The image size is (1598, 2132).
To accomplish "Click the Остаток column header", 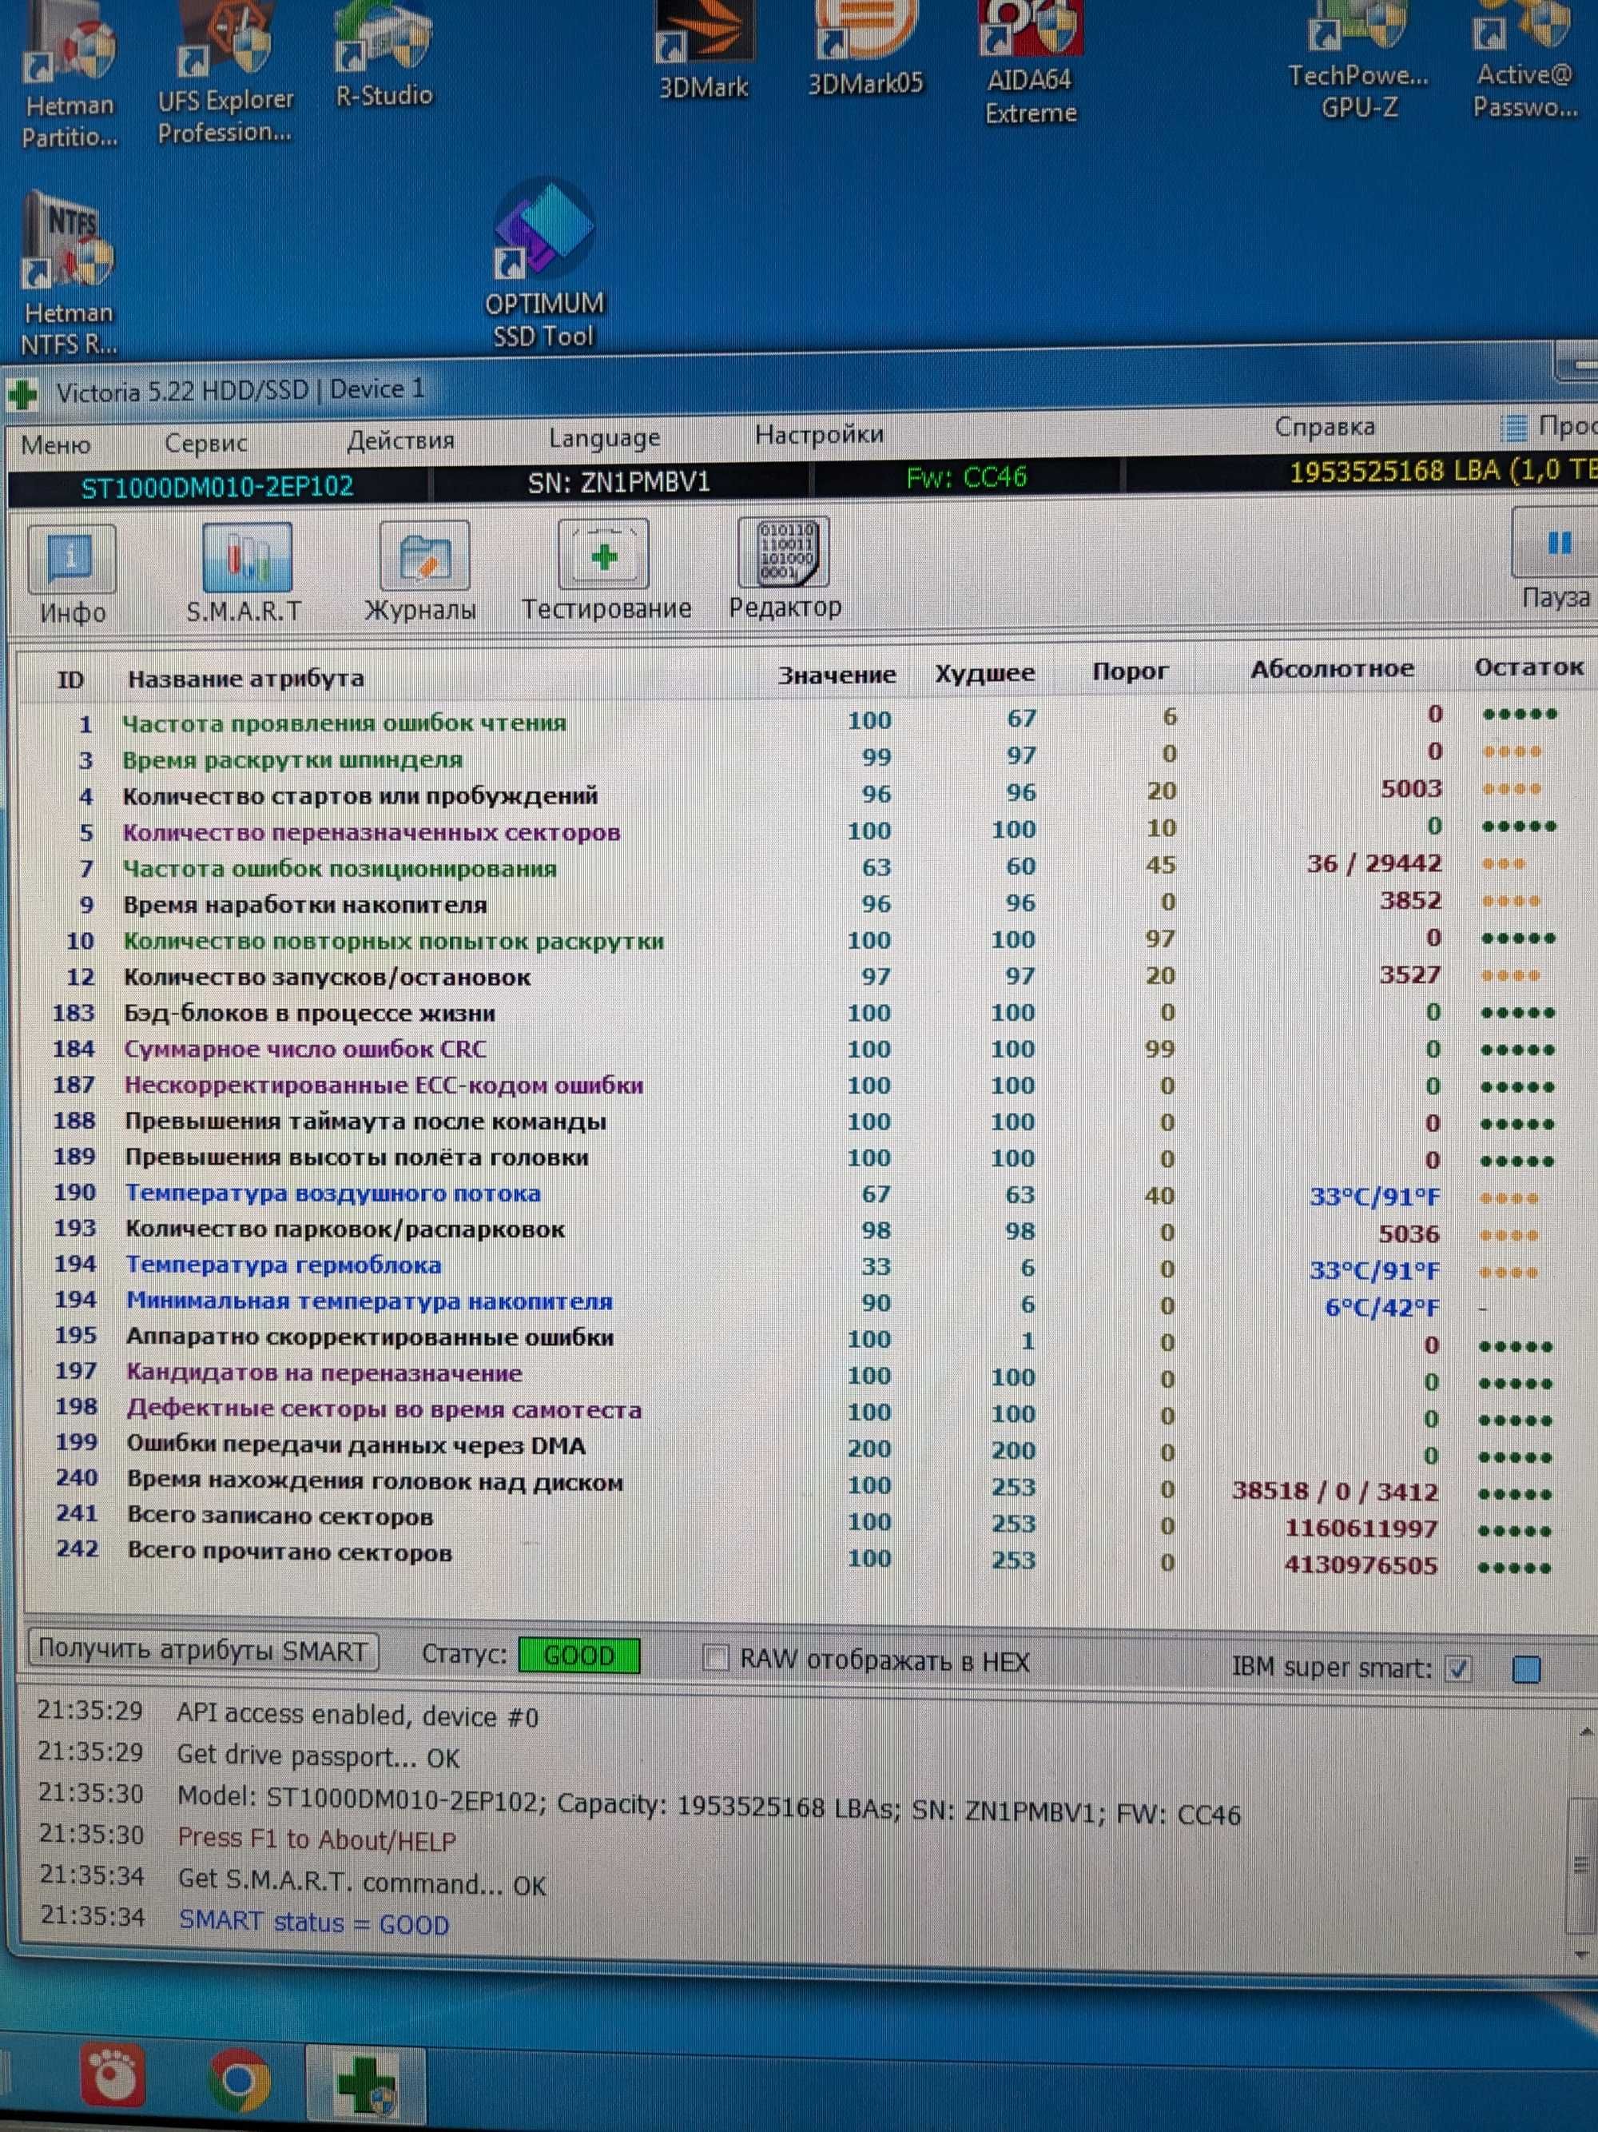I will [1528, 667].
